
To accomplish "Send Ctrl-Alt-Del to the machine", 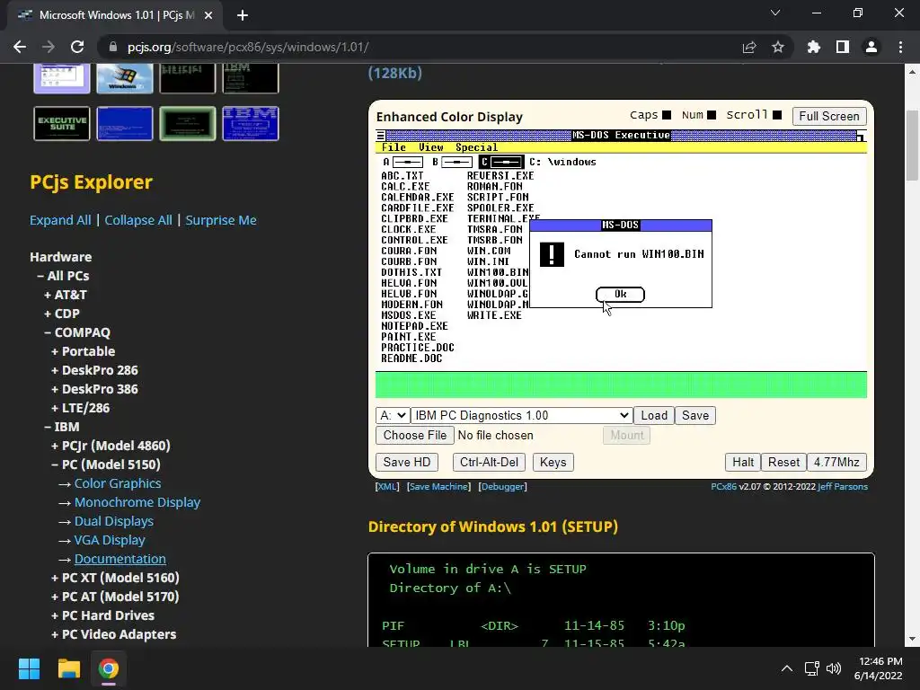I will tap(489, 463).
